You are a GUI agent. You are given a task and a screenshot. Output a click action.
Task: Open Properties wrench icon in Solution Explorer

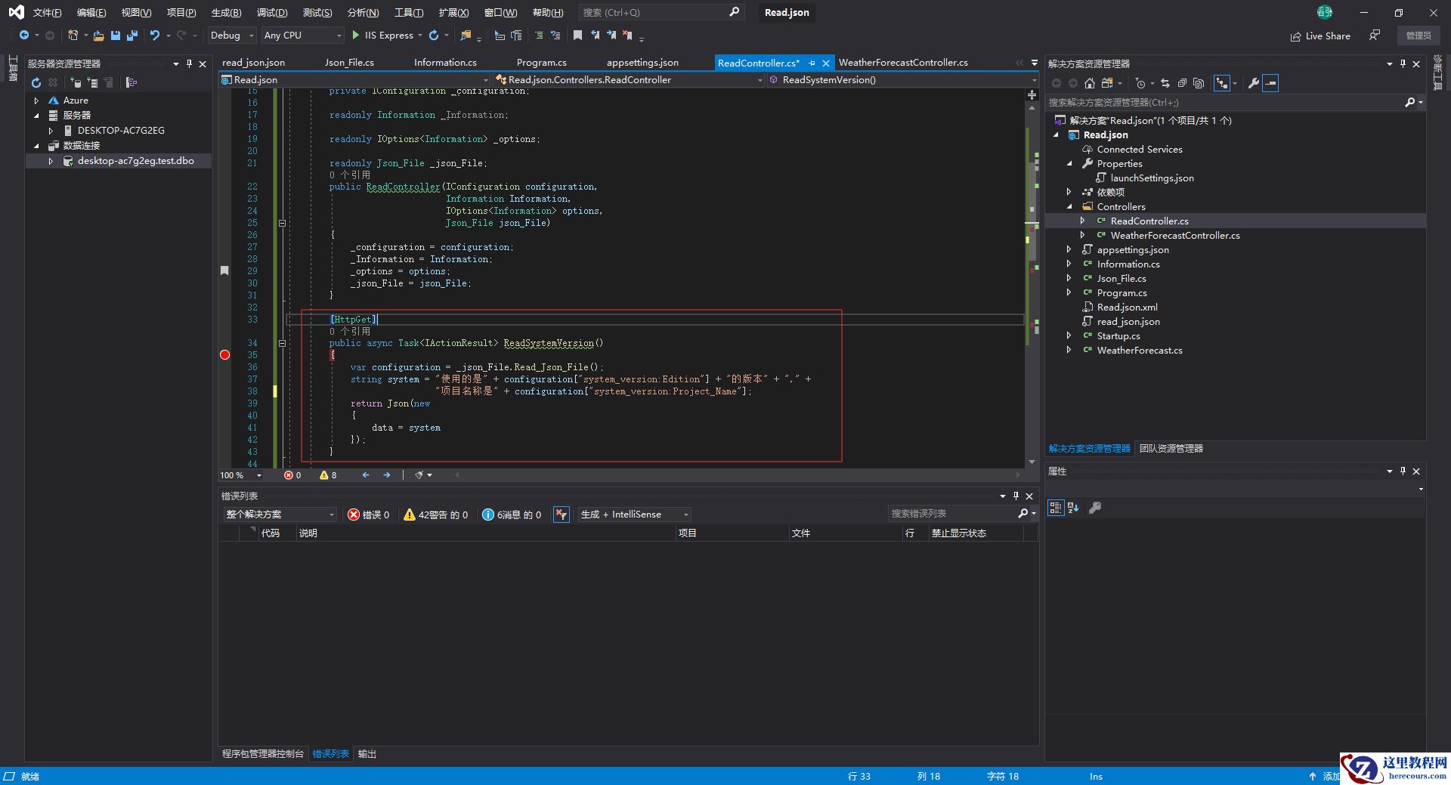coord(1254,83)
